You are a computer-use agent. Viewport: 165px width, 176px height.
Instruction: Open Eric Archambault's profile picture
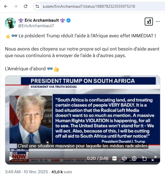click(10, 23)
